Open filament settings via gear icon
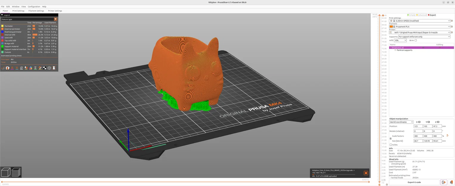Viewport: 455px width, 186px height. 452,26
